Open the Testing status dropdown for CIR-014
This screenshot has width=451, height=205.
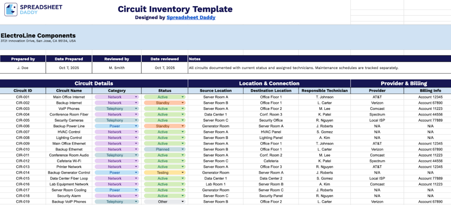coord(183,172)
